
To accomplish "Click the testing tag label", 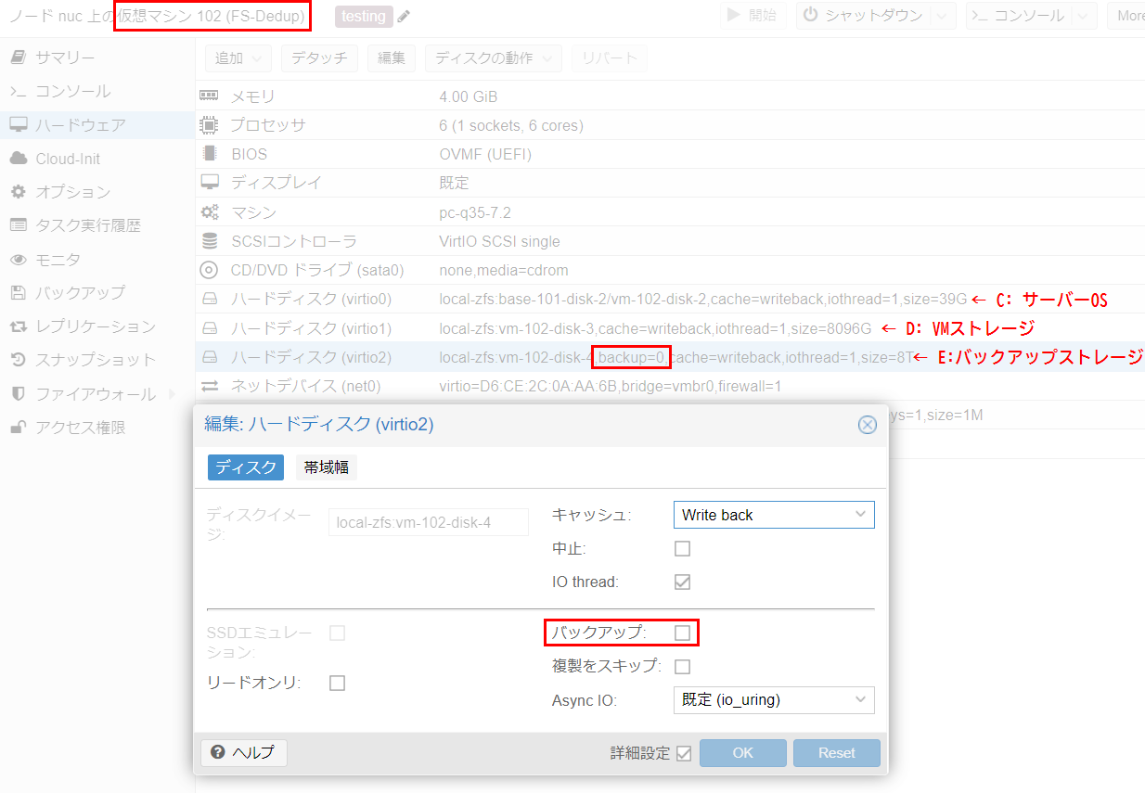I will (364, 16).
